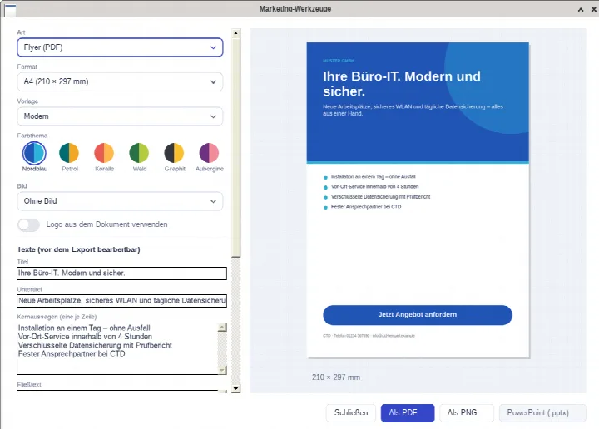This screenshot has height=429, width=599.
Task: Click the Fließtext label
Action: pos(29,384)
